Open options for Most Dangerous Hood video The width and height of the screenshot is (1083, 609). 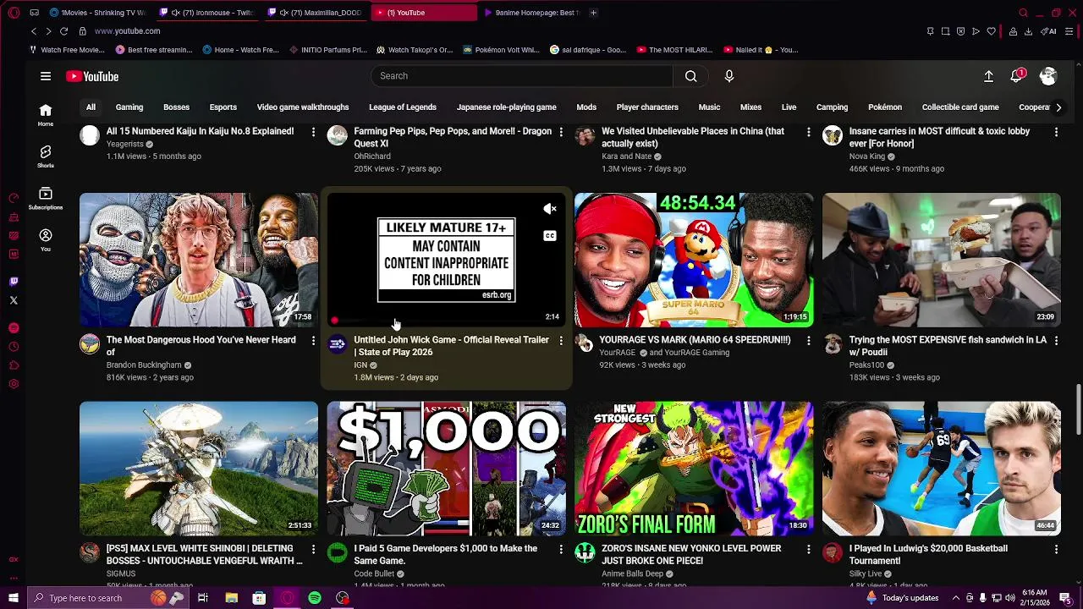313,340
